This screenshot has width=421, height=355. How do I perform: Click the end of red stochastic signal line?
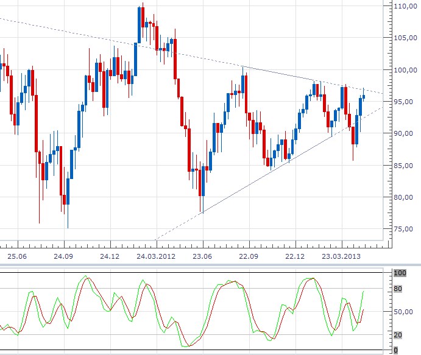[364, 309]
